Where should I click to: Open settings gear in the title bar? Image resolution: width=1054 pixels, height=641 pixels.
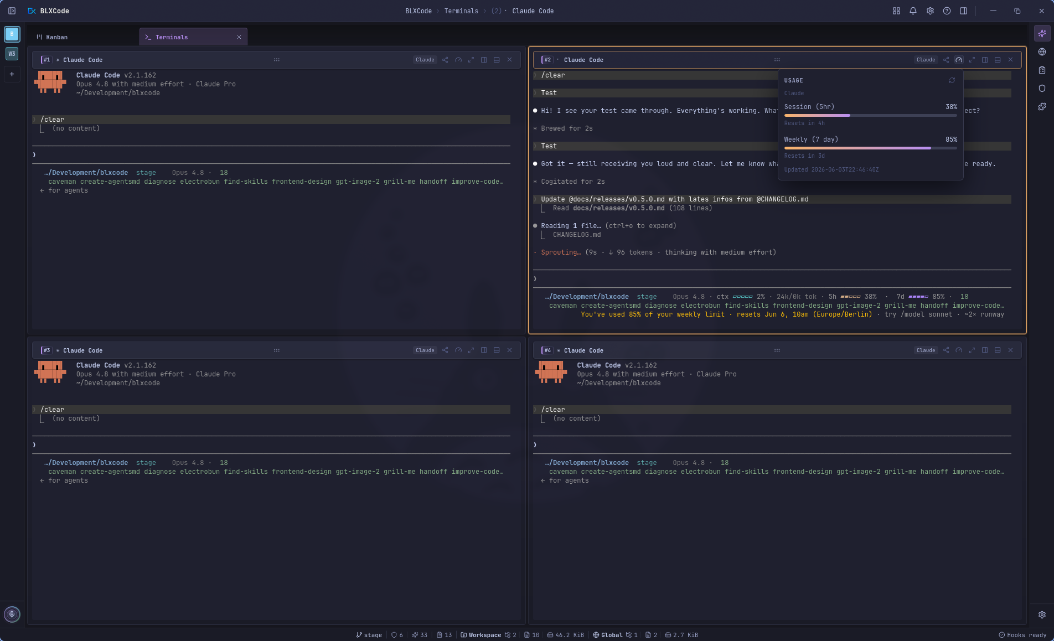930,11
